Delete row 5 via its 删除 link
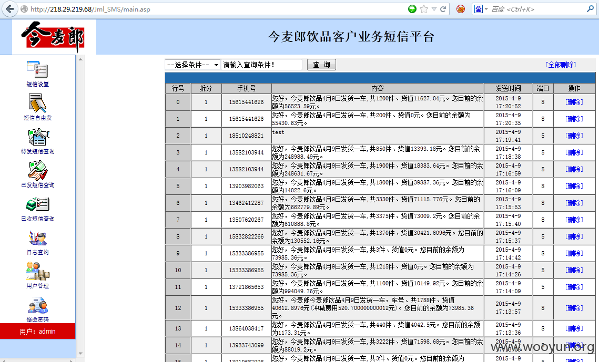Viewport: 599px width, 362px height. 574,186
